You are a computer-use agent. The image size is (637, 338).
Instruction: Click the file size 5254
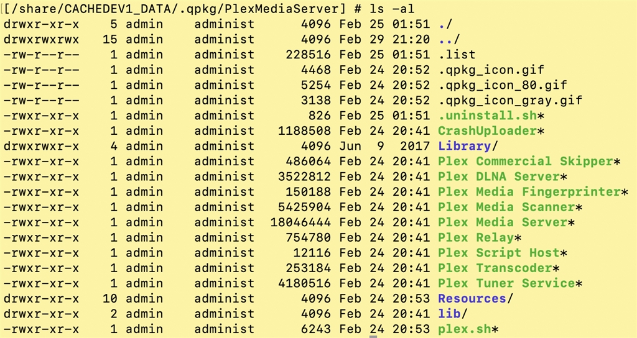316,85
